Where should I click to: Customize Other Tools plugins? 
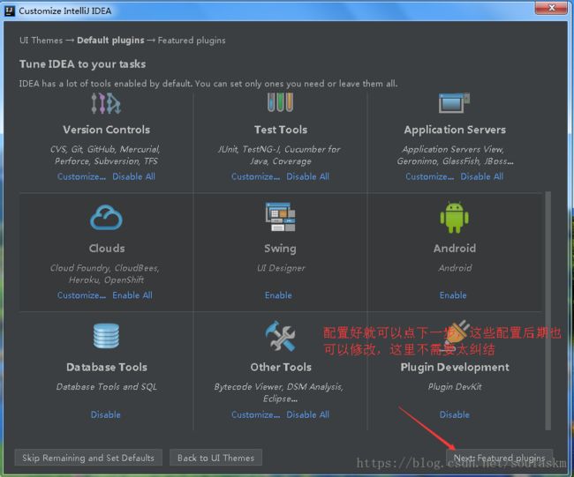pyautogui.click(x=255, y=415)
